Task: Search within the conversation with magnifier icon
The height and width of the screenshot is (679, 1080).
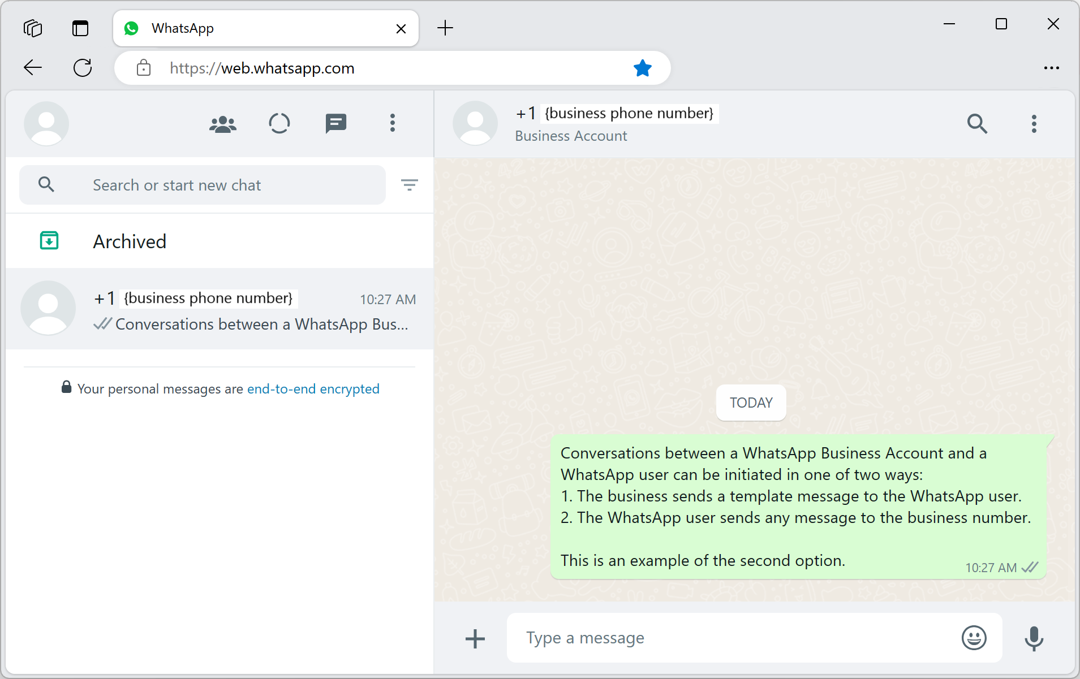Action: [x=977, y=124]
